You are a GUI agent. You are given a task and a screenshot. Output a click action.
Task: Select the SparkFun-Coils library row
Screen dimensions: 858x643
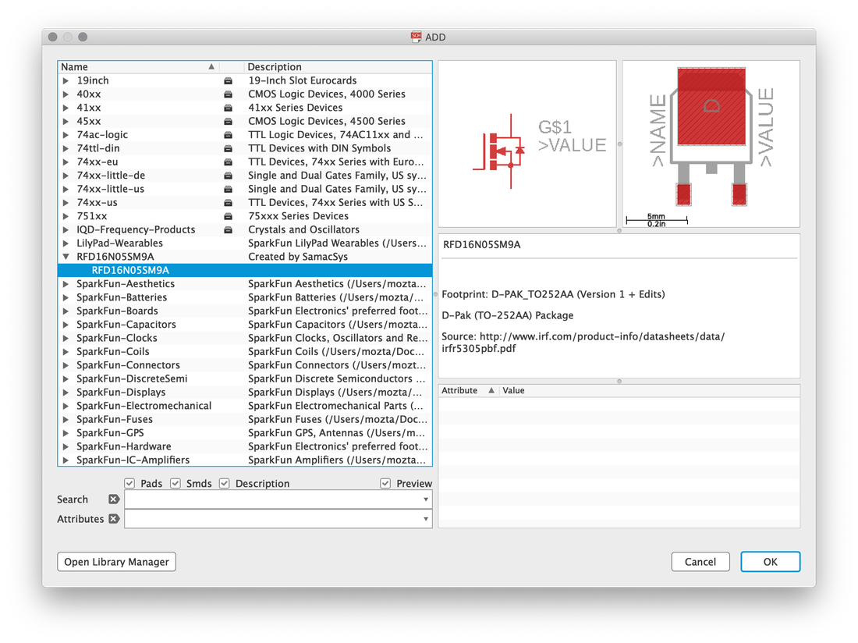[x=245, y=351]
